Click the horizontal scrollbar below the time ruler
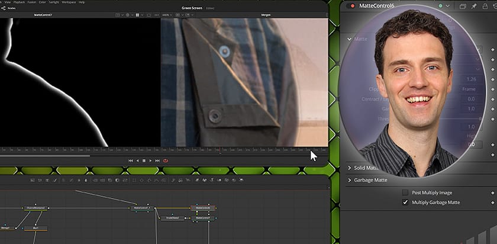The image size is (497, 244). [x=45, y=156]
